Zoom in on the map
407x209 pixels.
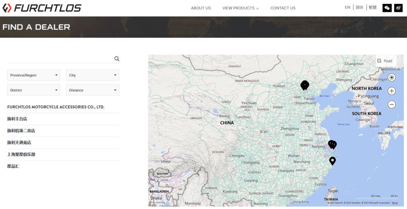[391, 91]
